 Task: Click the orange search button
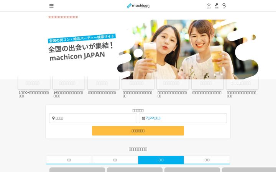point(138,131)
